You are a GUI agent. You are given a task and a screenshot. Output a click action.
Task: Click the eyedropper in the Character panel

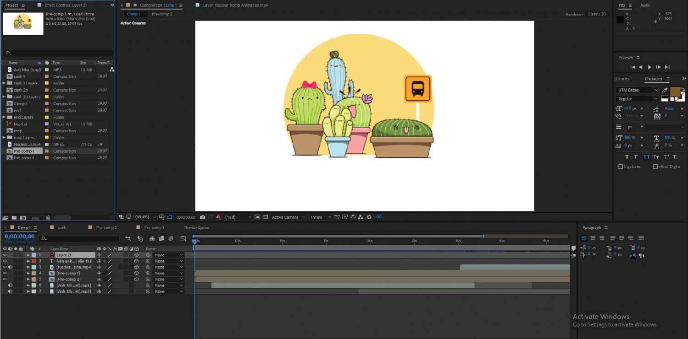(665, 91)
